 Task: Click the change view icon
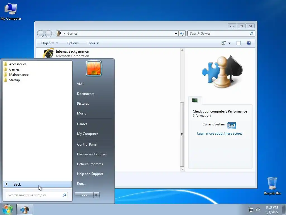[223, 43]
